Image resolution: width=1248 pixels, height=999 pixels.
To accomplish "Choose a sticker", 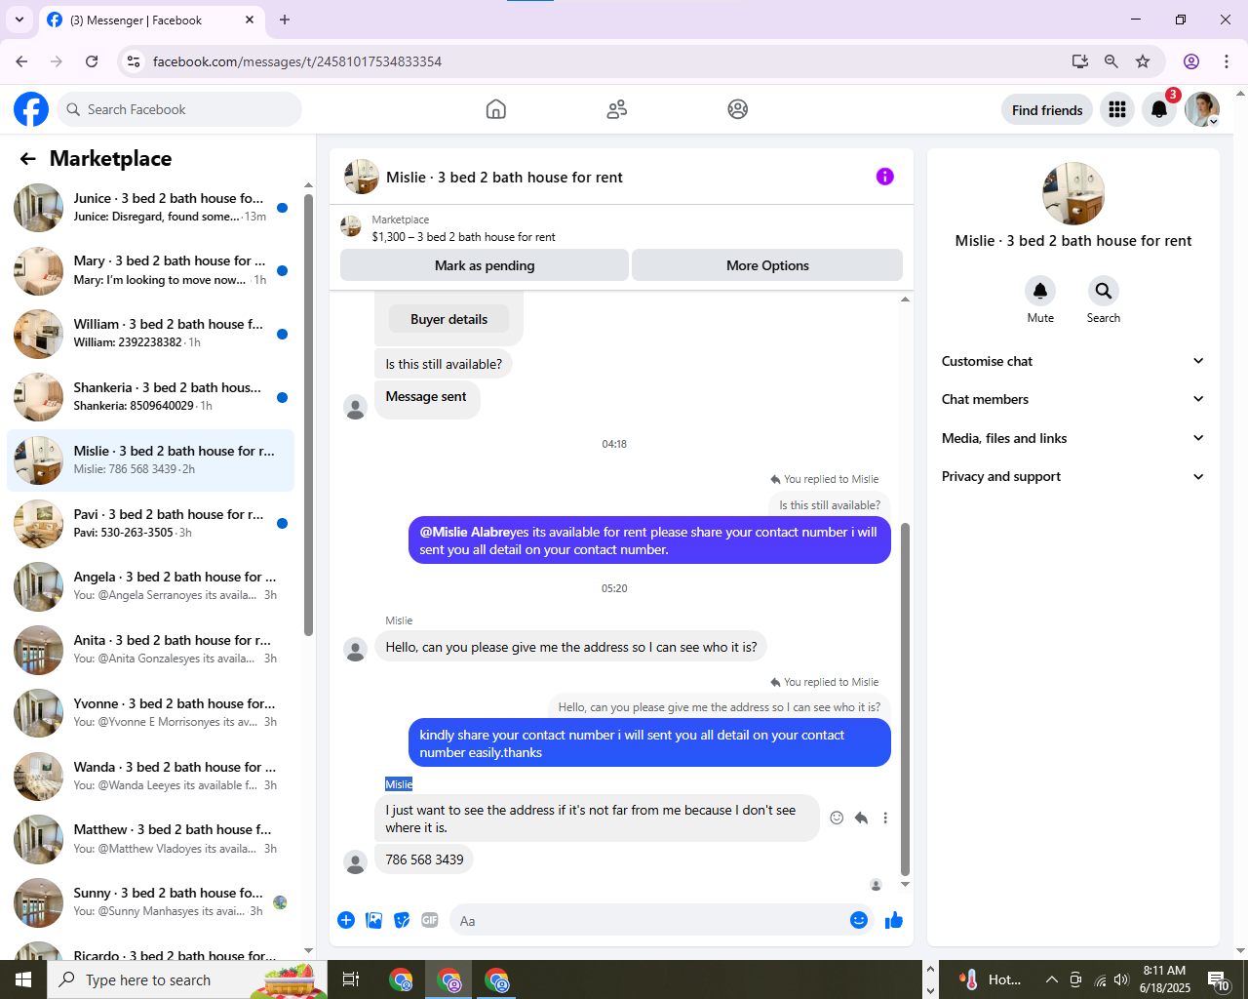I will [402, 920].
